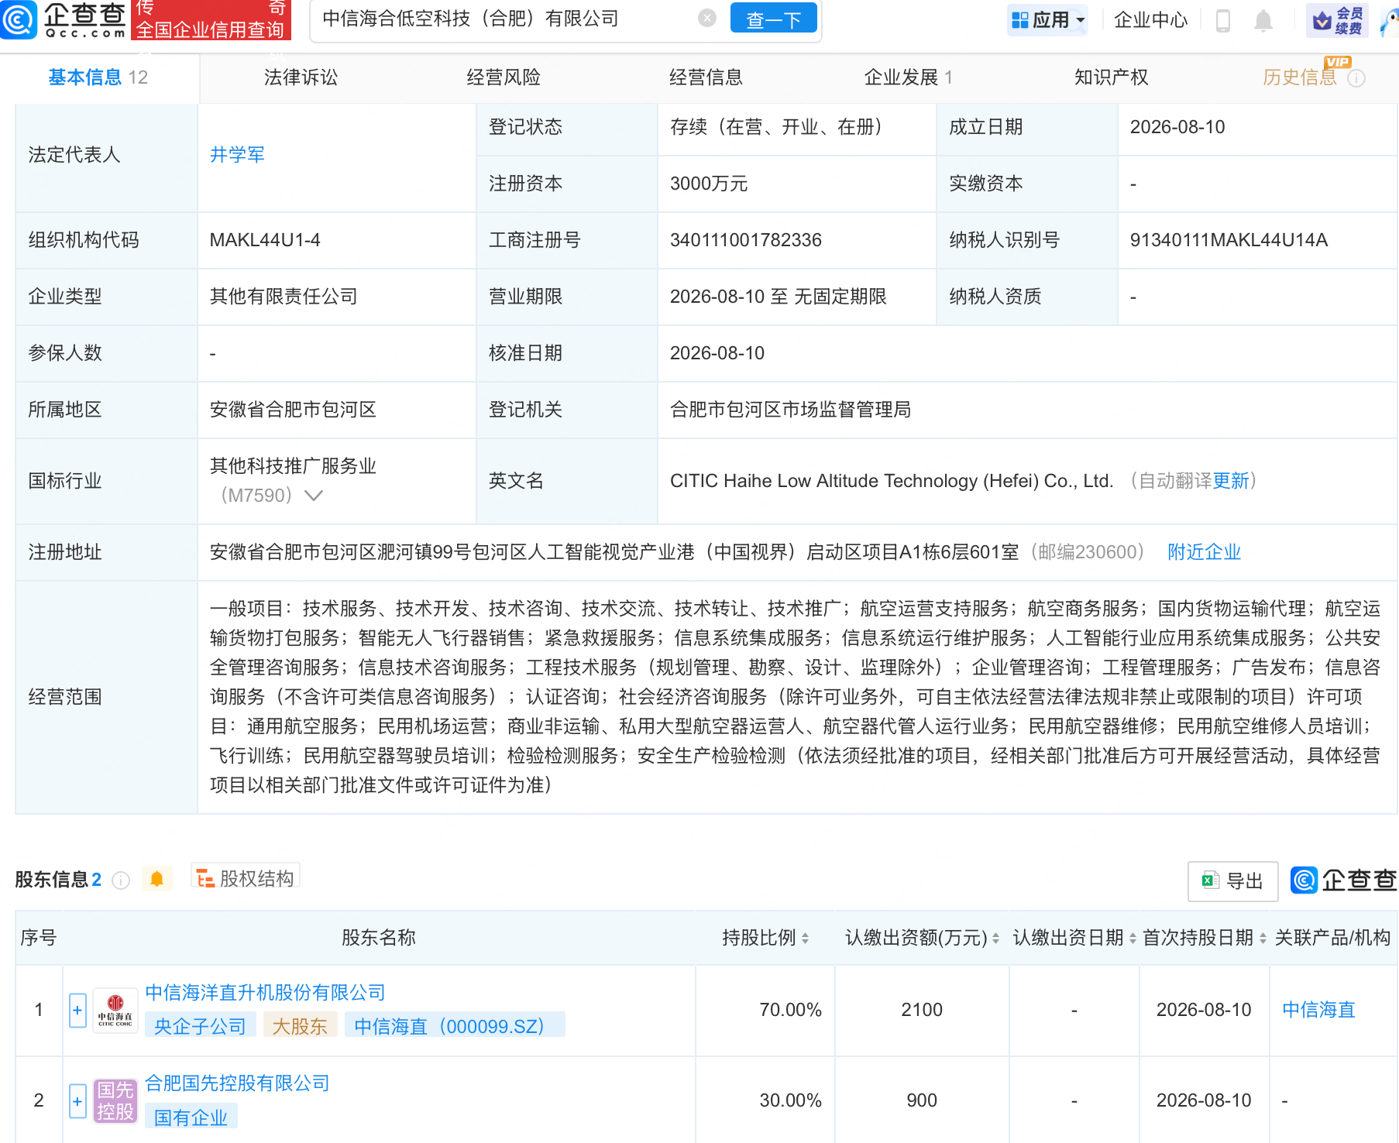Select the 基本信息 tab
Screen dimensions: 1399x1143
pos(98,77)
